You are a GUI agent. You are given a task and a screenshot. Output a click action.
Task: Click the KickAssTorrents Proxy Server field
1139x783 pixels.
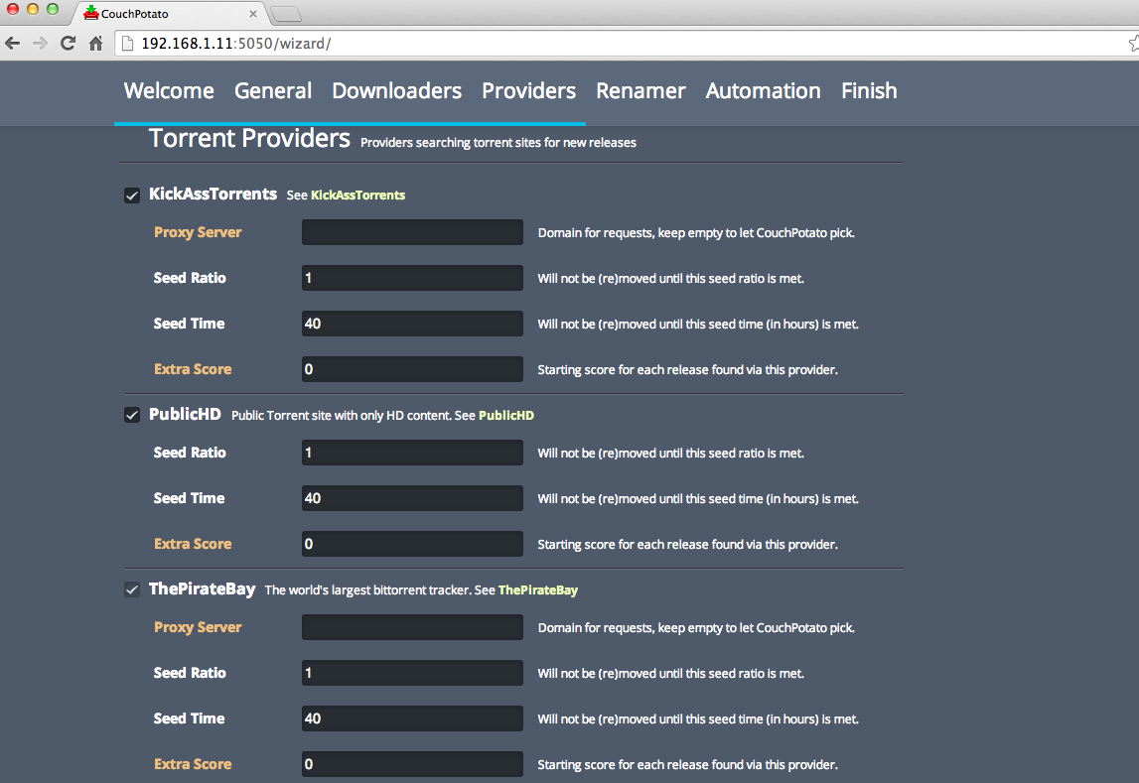point(412,232)
